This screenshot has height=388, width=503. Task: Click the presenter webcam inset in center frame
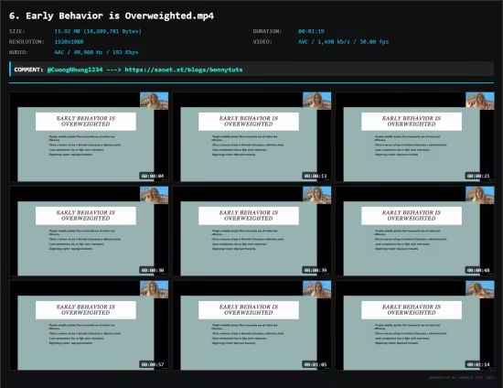click(x=317, y=195)
